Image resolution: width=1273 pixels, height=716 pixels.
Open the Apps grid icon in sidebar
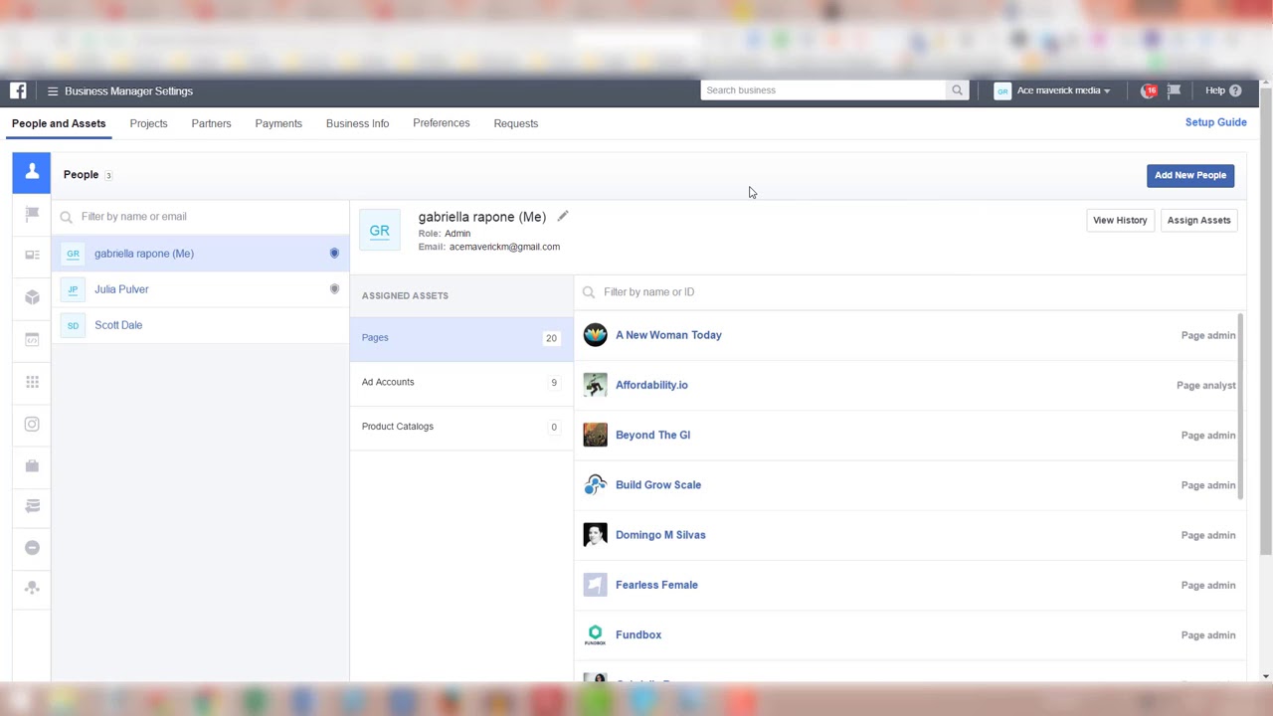[x=32, y=382]
